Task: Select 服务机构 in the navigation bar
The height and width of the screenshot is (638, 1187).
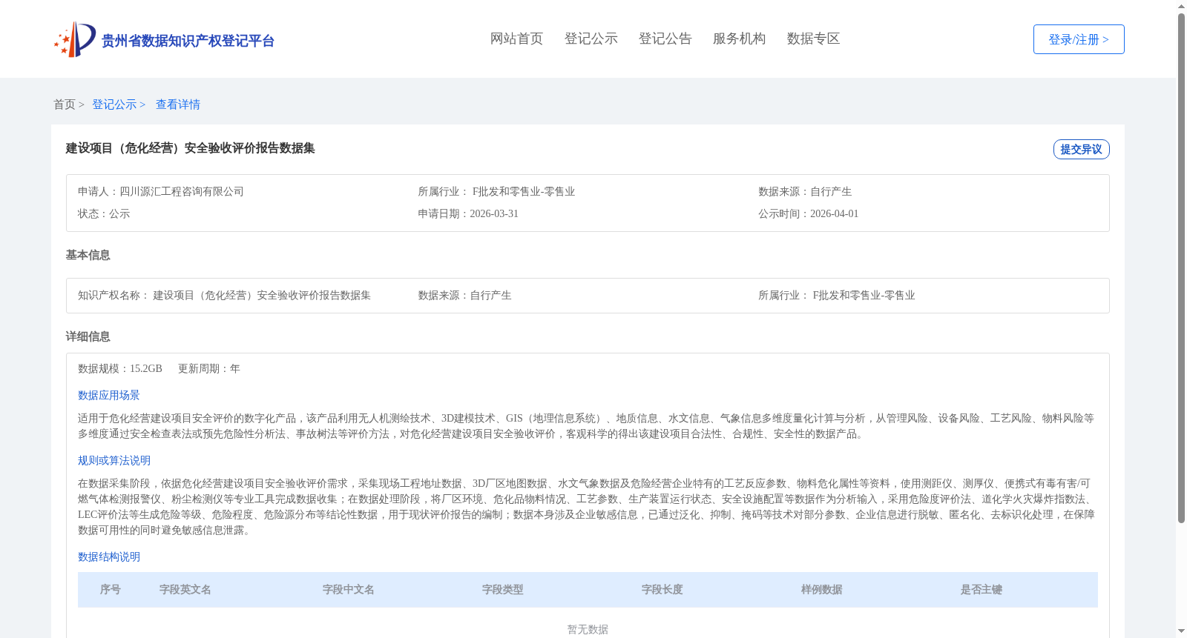Action: 739,39
